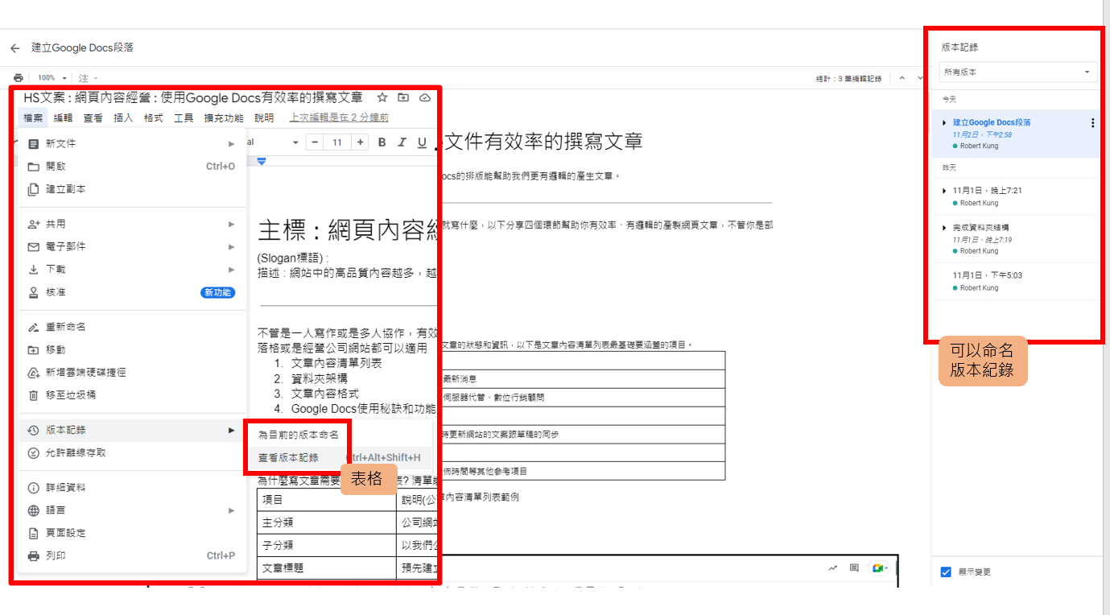1110x615 pixels.
Task: Expand the 完成資料夾結構 version entry
Action: (x=944, y=228)
